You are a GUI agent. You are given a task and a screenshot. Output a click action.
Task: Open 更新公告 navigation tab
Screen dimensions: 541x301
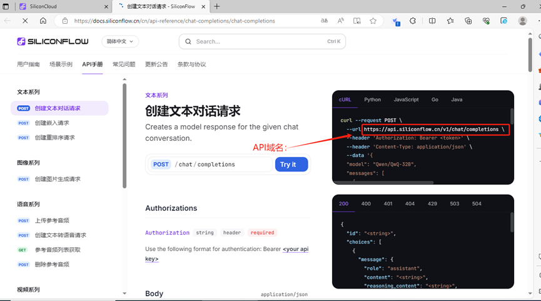[156, 64]
